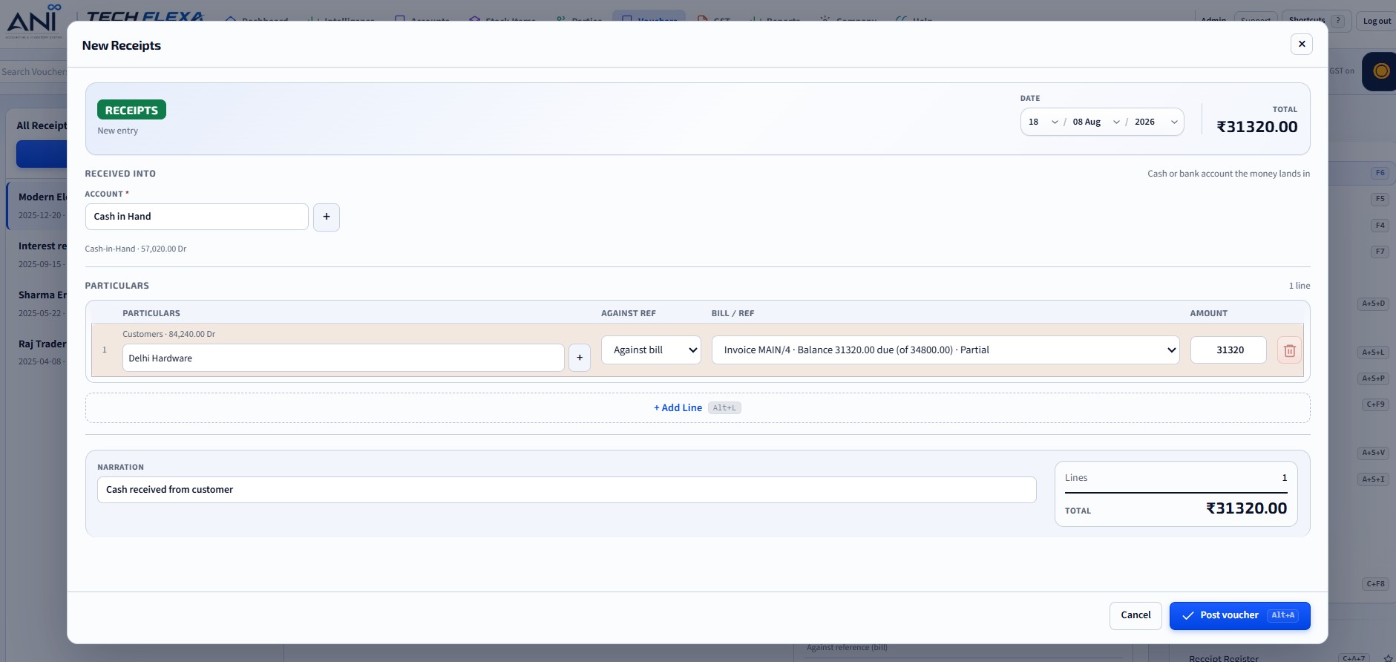Delete the Delhi Hardware line with trash icon
This screenshot has width=1396, height=662.
pyautogui.click(x=1289, y=350)
